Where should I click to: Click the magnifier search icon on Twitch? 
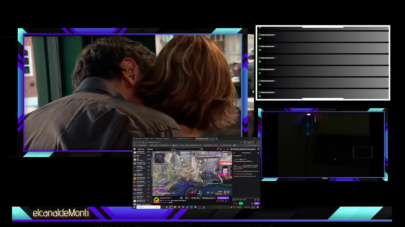202,149
